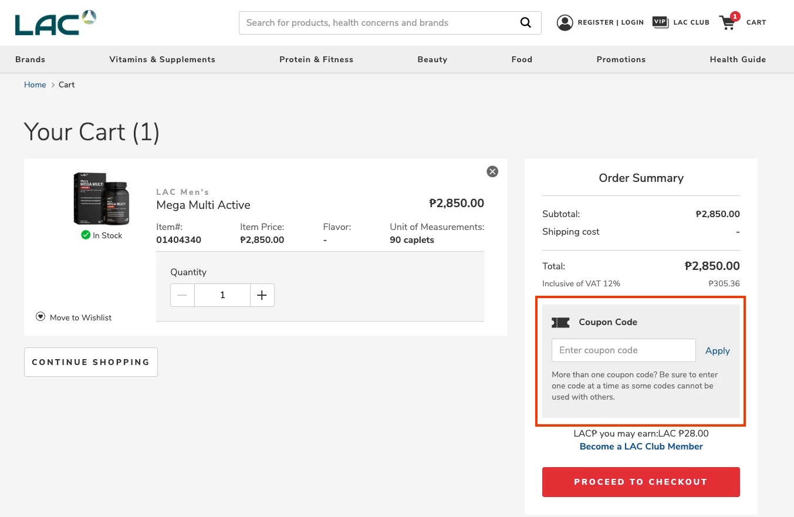The width and height of the screenshot is (794, 517).
Task: Click the Enter coupon code field
Action: pos(623,350)
